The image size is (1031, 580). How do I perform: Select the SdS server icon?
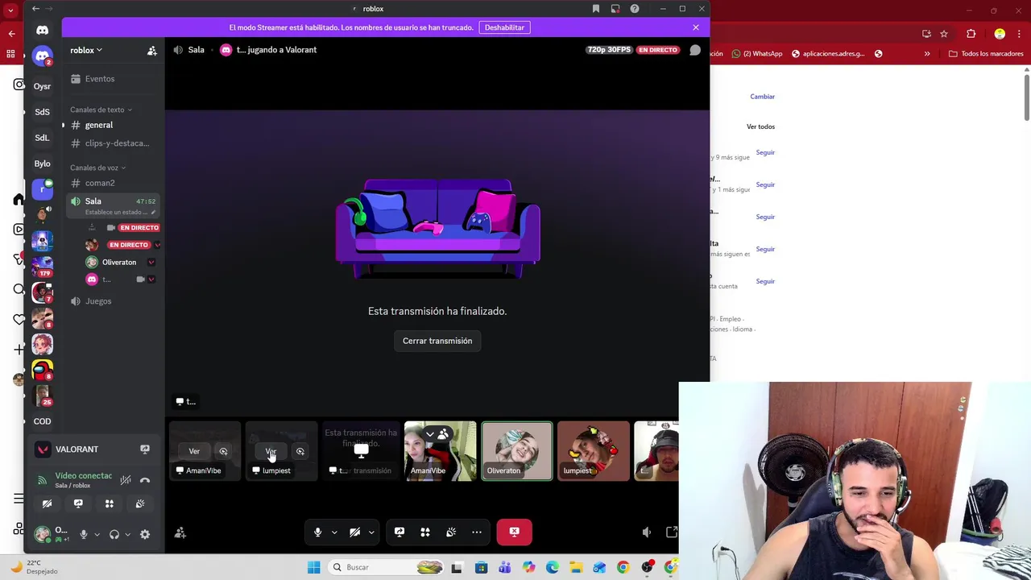42,112
